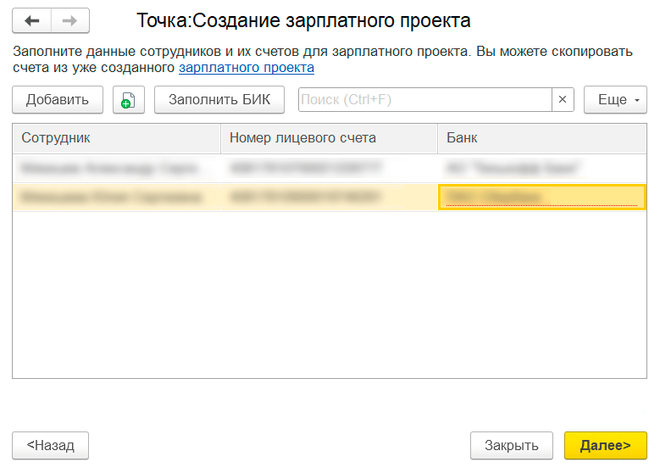Select the first row account number cell
The height and width of the screenshot is (473, 660).
(x=329, y=169)
